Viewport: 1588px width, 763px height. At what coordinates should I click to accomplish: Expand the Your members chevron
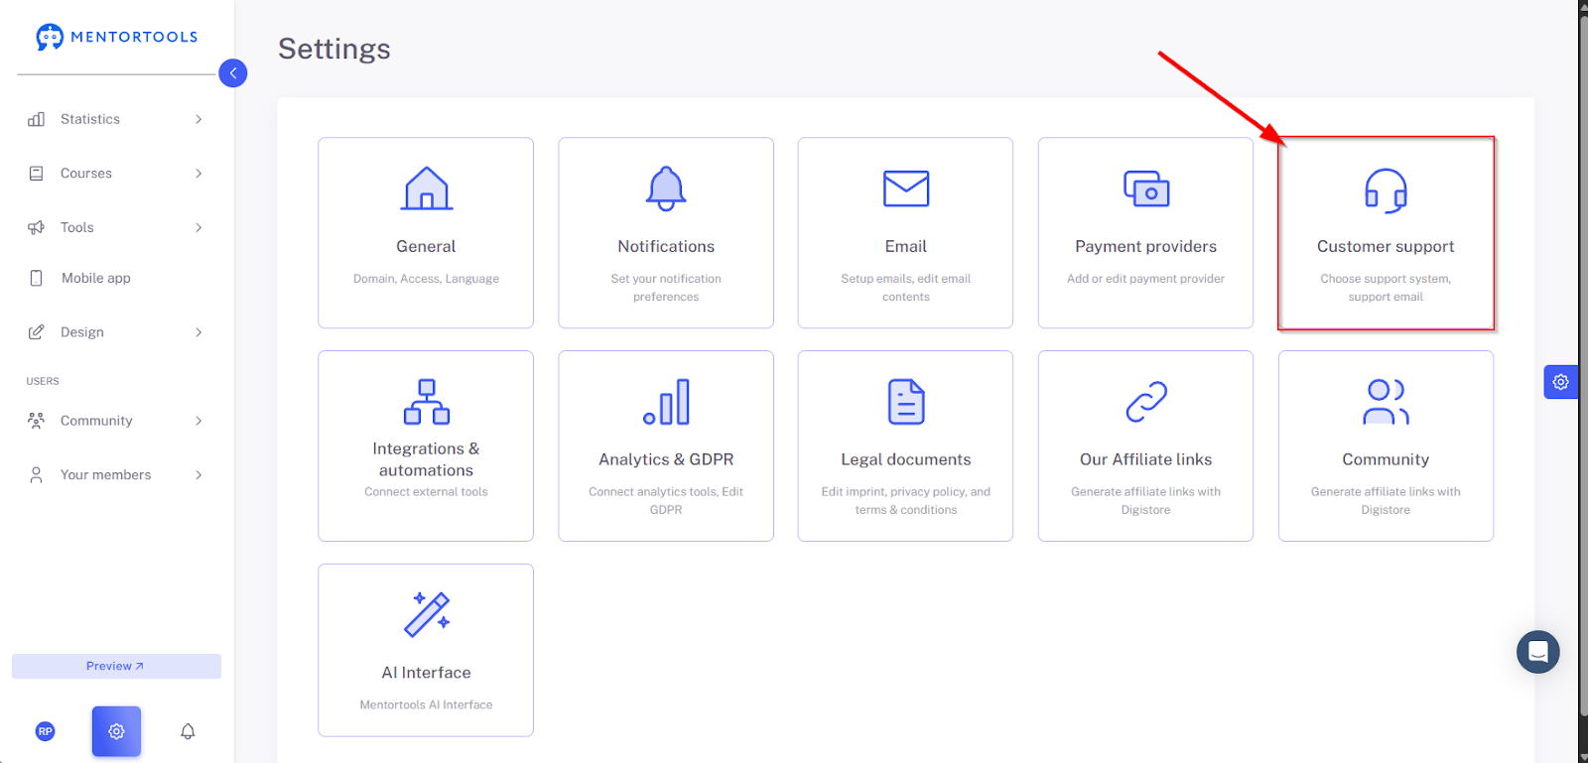tap(198, 475)
